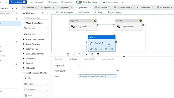The height and width of the screenshot is (98, 174).
Task: Tick the Sequential checkbox
Action: pos(80,65)
